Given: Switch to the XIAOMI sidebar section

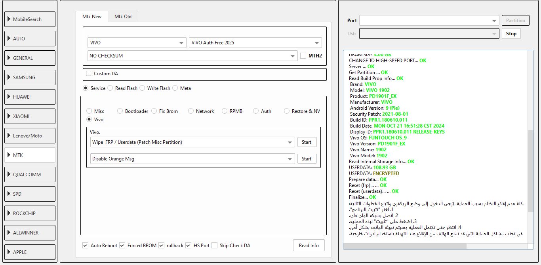Looking at the screenshot, I should [x=30, y=116].
